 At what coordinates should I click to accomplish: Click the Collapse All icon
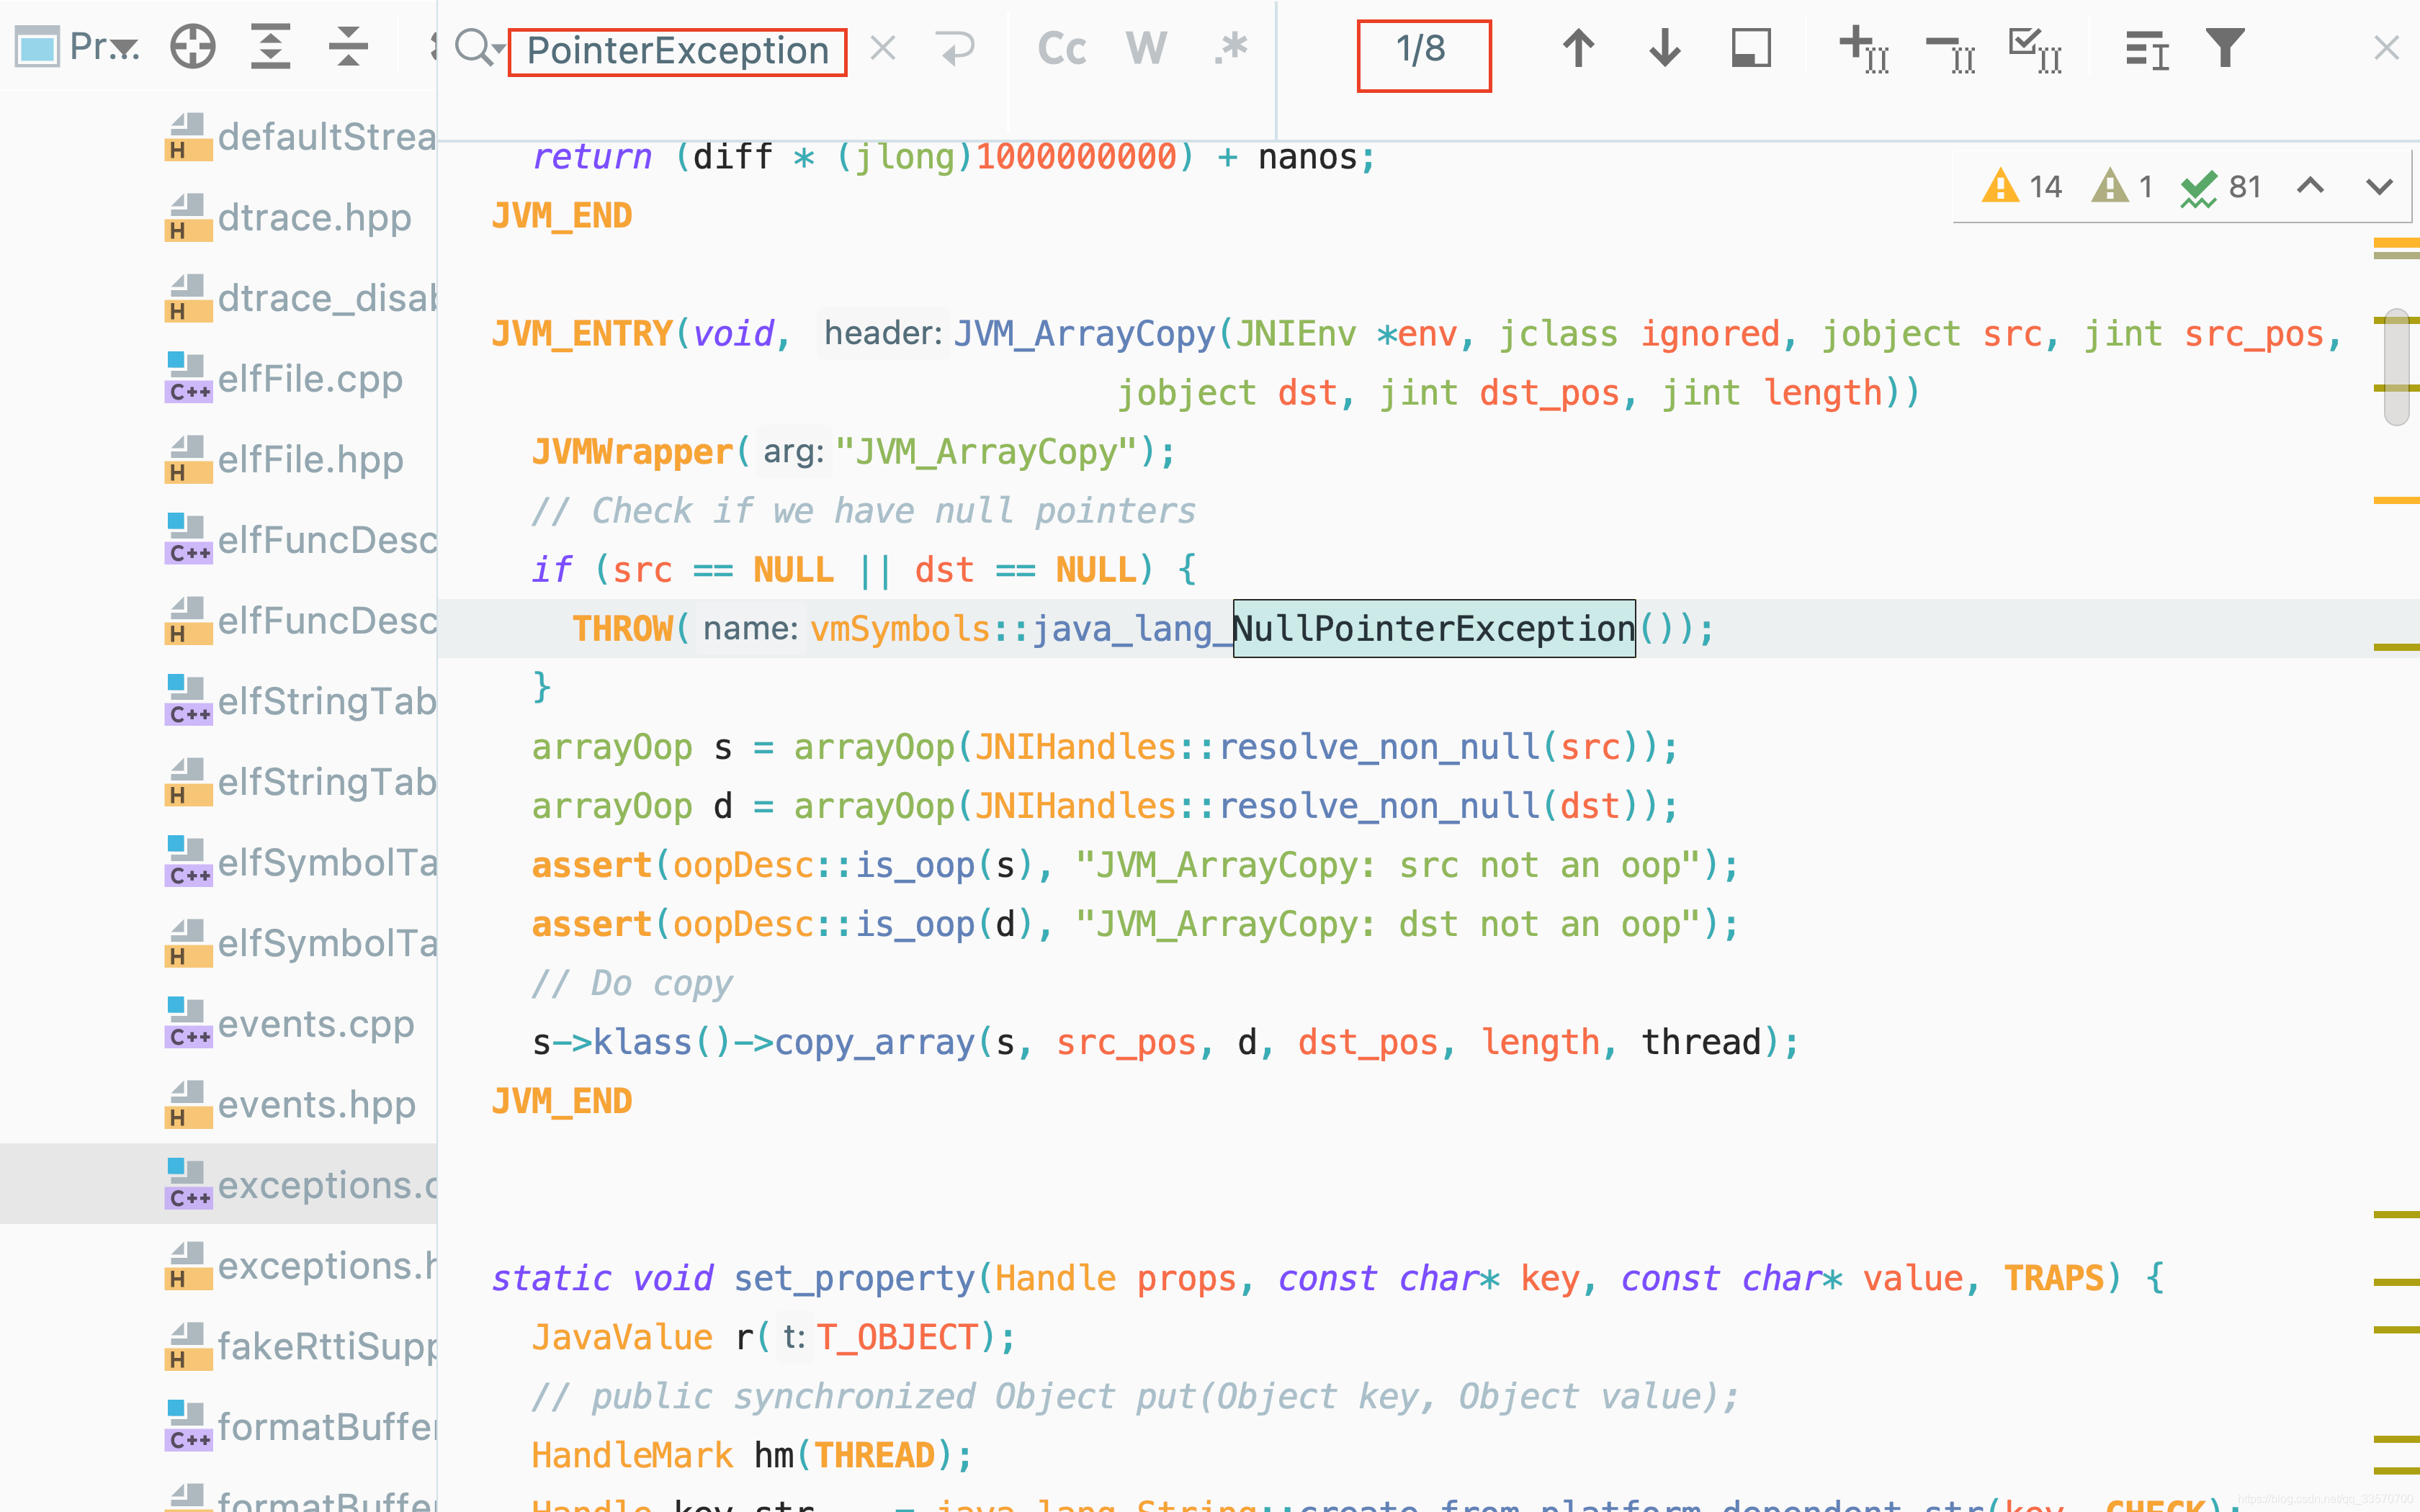[348, 47]
